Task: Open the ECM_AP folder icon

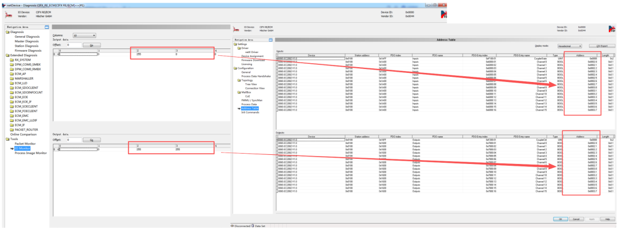Action: (x=12, y=73)
